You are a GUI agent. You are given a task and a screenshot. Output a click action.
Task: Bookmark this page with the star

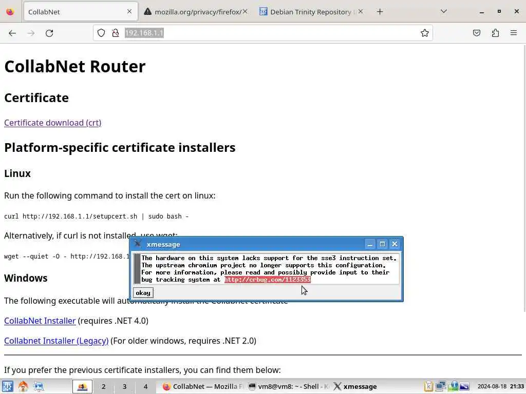click(x=425, y=33)
